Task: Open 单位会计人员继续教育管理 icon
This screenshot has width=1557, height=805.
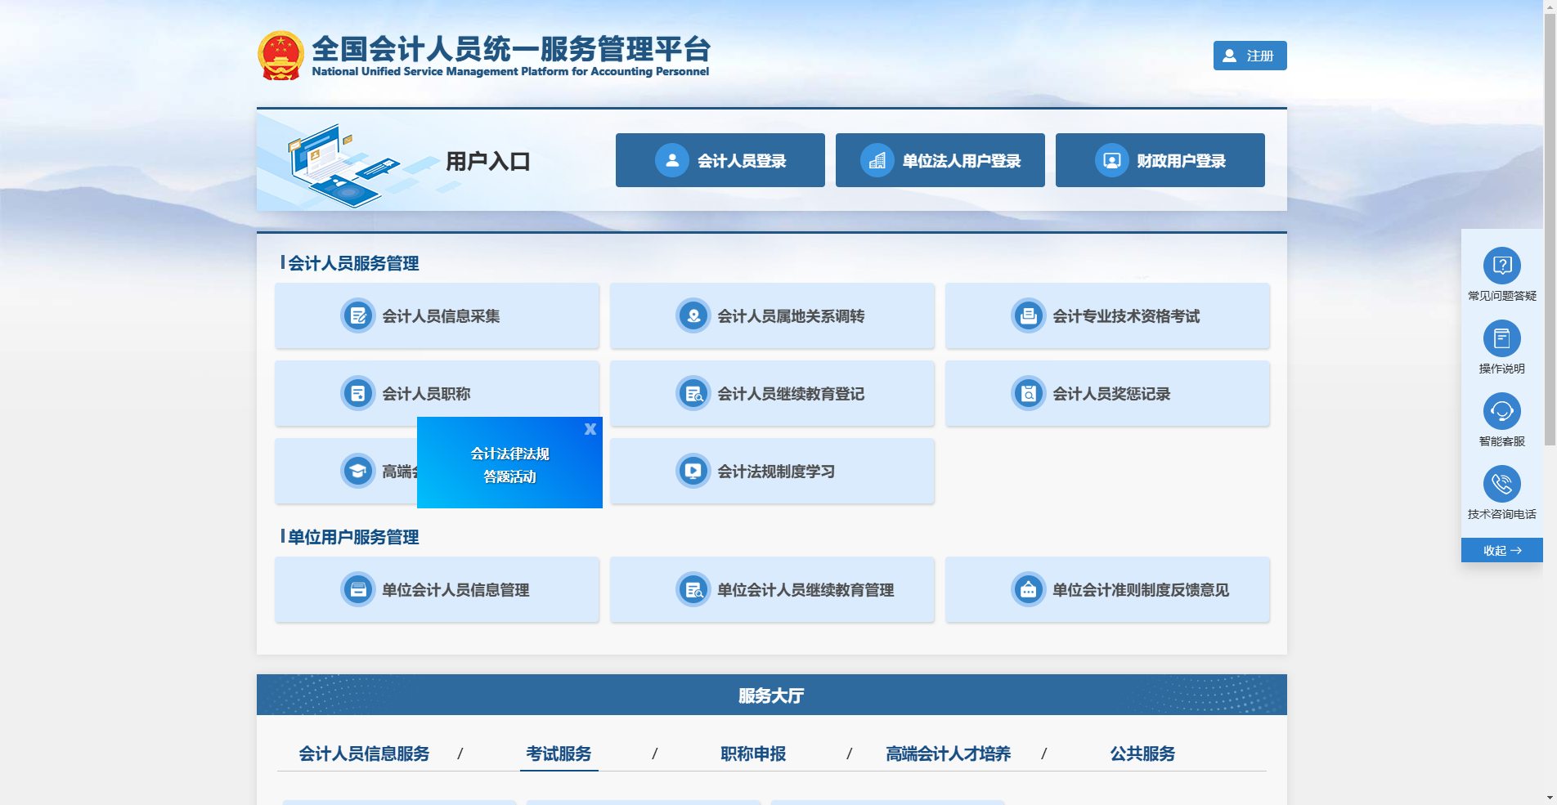Action: coord(693,589)
